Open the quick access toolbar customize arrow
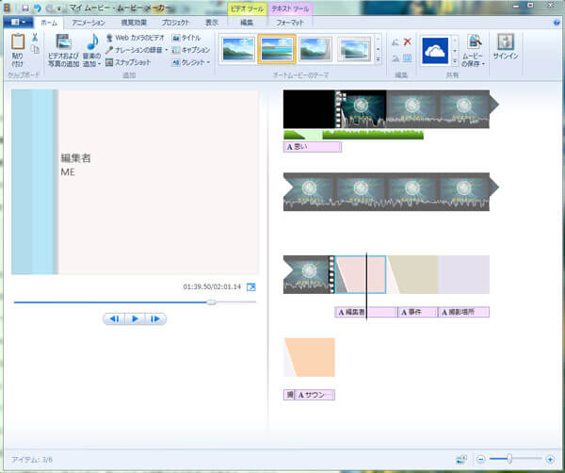565x473 pixels. pyautogui.click(x=58, y=8)
